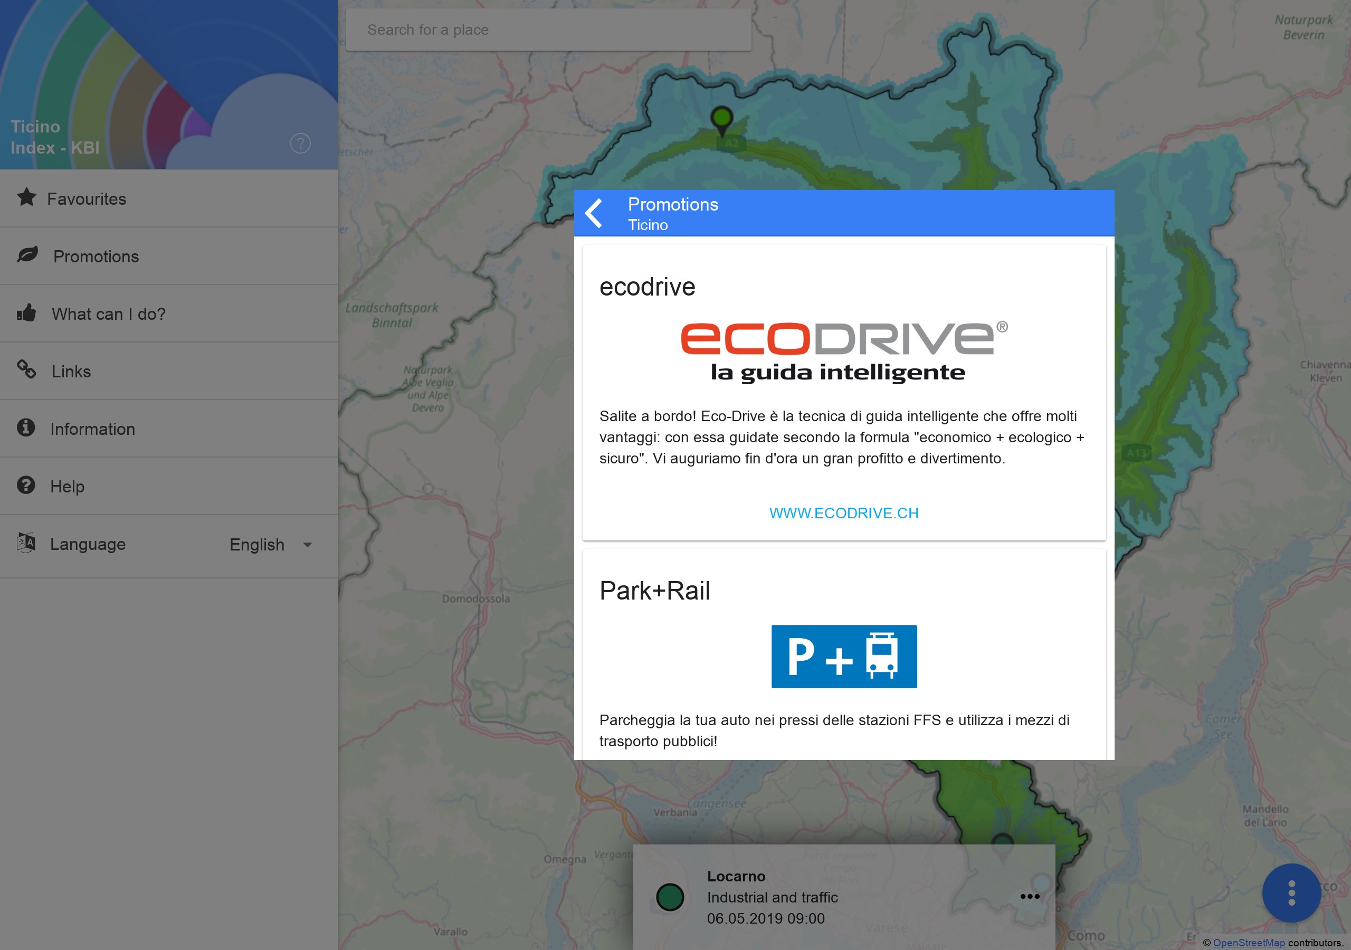Viewport: 1351px width, 950px height.
Task: Open the OpenStreetMap attribution link
Action: coord(1249,943)
